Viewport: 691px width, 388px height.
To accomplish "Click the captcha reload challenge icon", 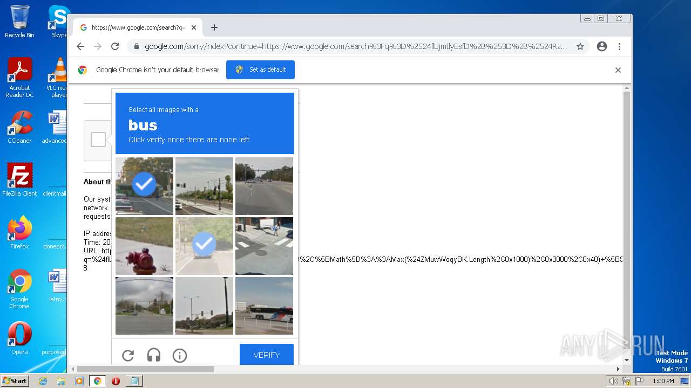I will click(x=128, y=355).
